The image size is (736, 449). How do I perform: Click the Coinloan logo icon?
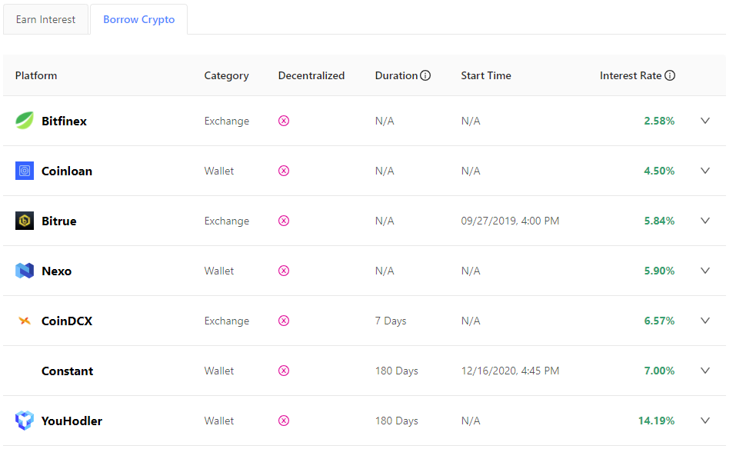pyautogui.click(x=25, y=171)
